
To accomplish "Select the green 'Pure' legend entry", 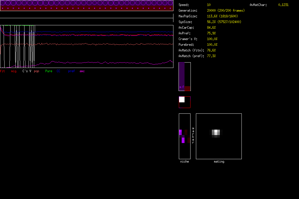I will (49, 71).
